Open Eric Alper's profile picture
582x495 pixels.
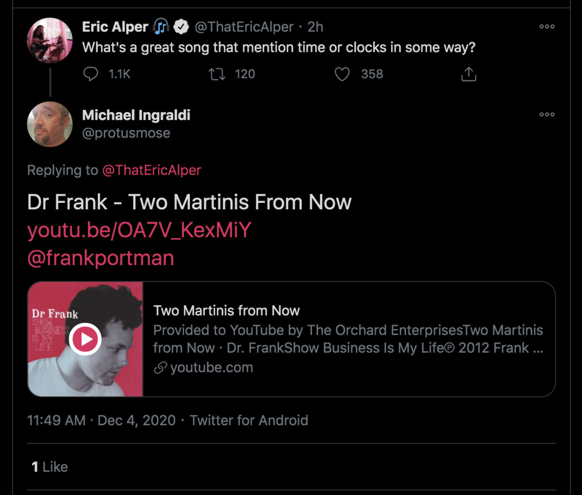click(x=50, y=40)
